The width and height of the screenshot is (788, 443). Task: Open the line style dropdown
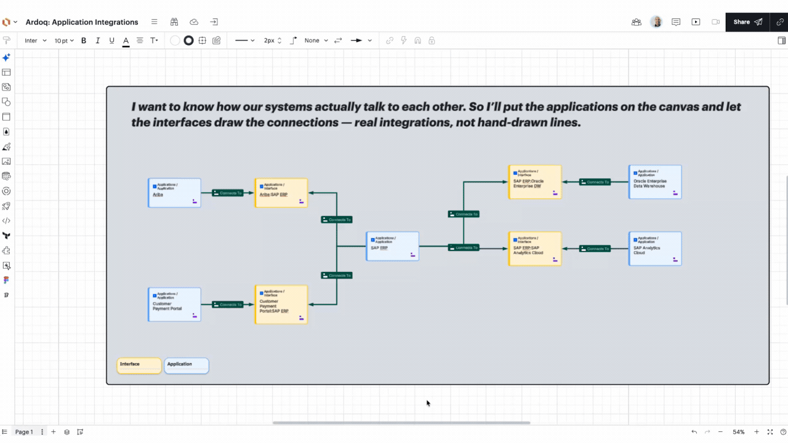[244, 41]
